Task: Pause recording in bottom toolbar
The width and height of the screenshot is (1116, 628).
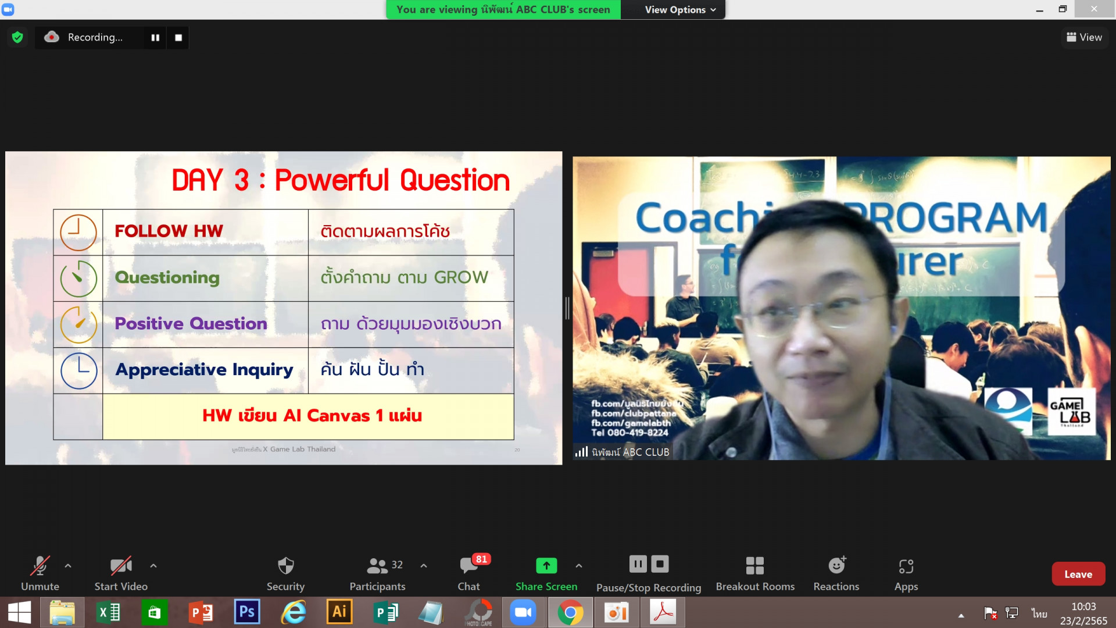Action: [x=638, y=564]
